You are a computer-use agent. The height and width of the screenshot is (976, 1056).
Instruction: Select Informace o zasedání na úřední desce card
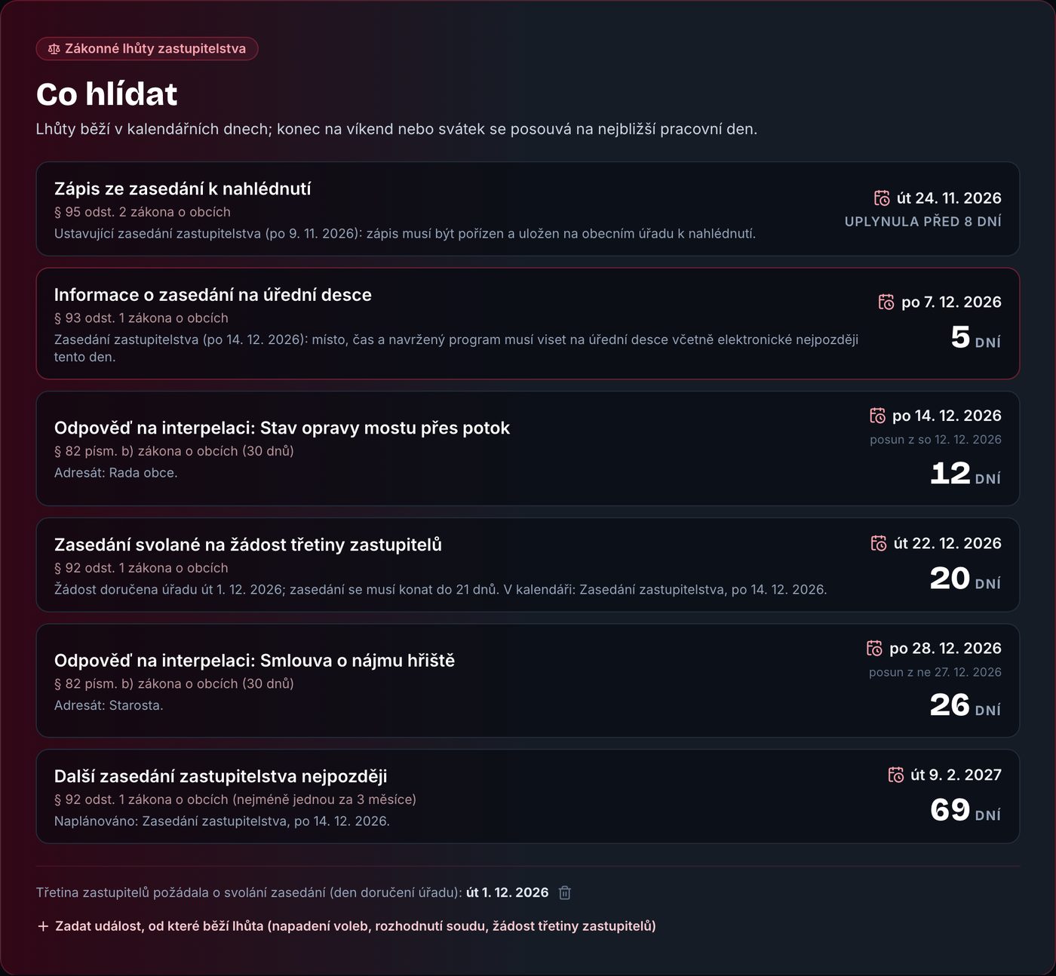coord(528,324)
